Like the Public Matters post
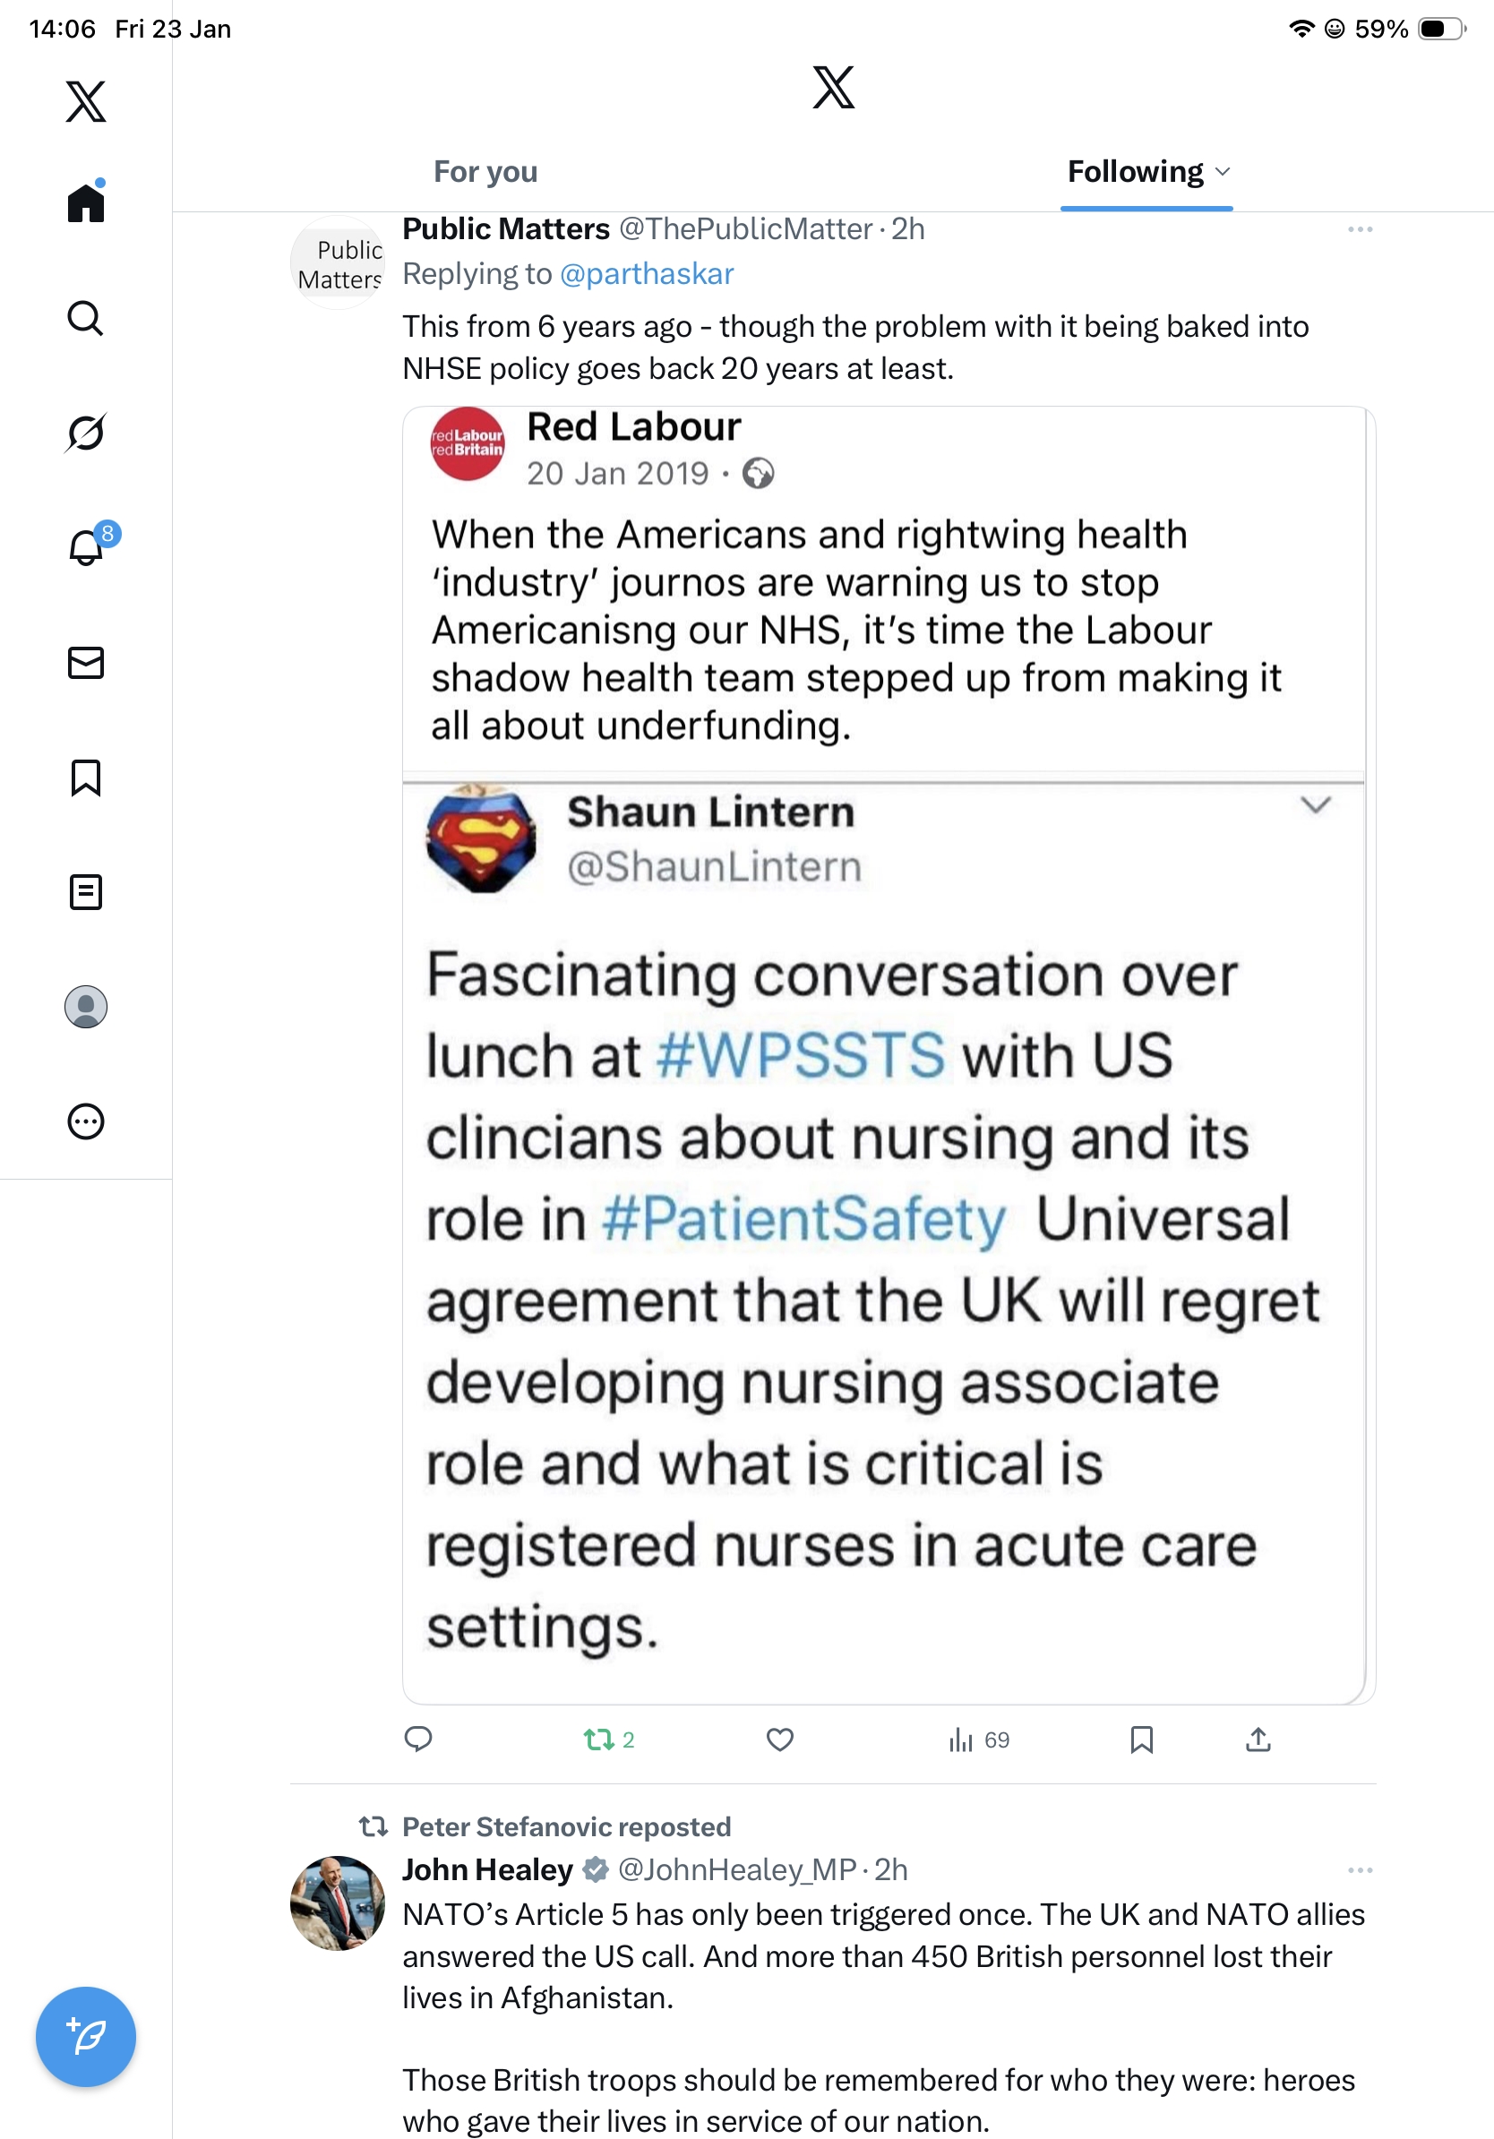Viewport: 1494px width, 2139px height. [779, 1740]
